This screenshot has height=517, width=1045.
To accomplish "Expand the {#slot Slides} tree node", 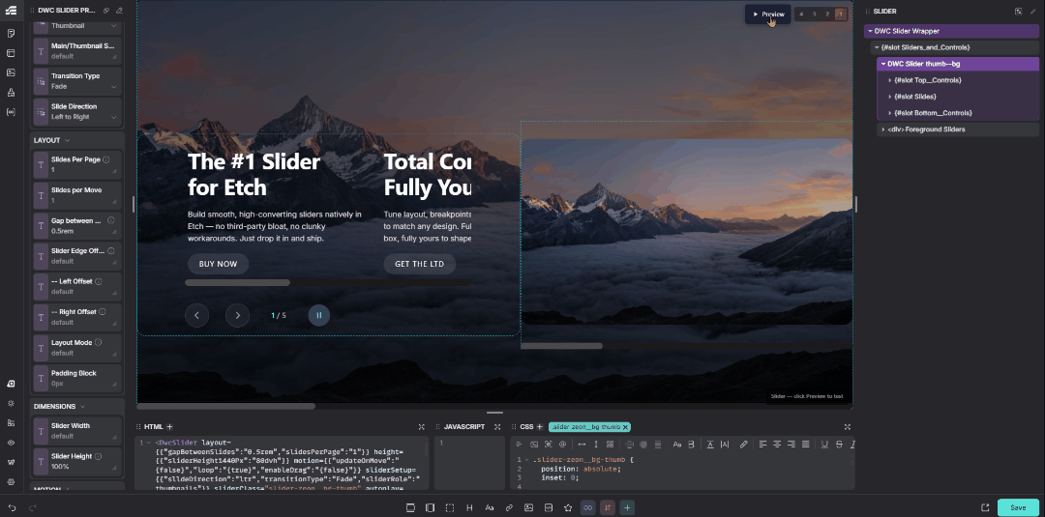I will [890, 97].
